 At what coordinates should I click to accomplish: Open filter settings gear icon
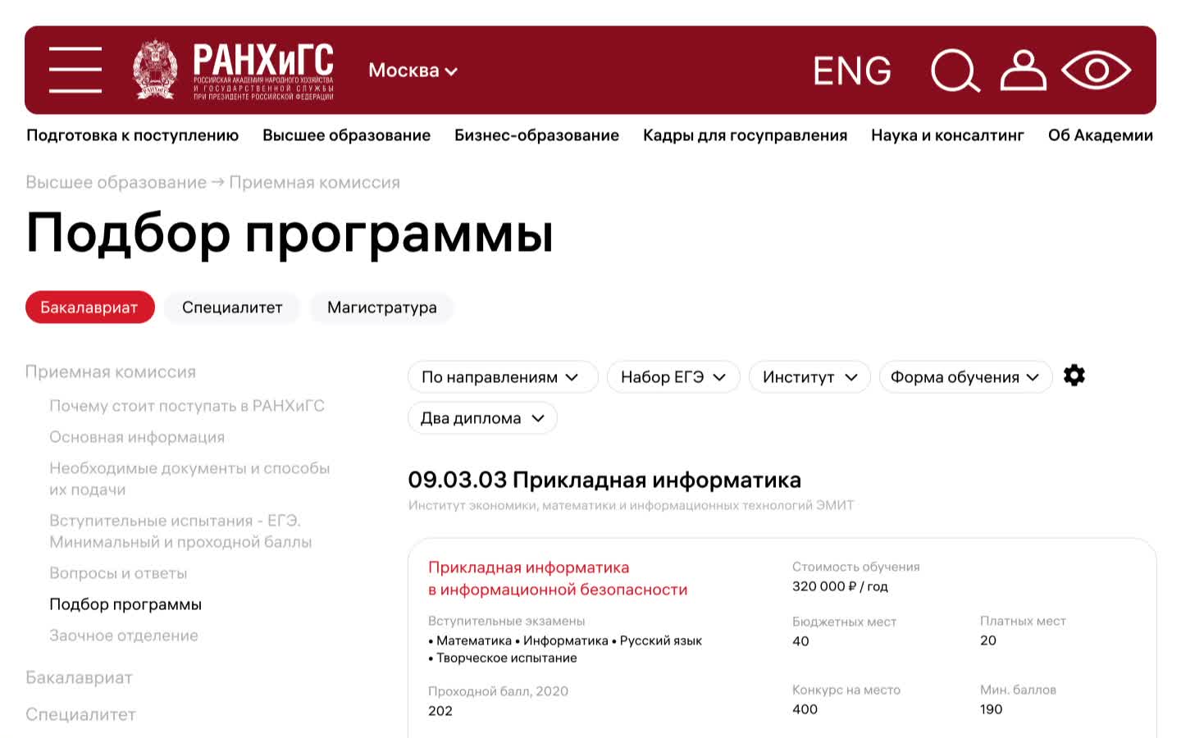1074,376
